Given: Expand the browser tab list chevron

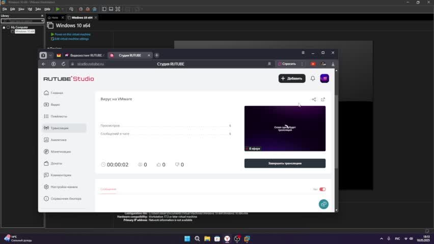Looking at the screenshot, I should click(x=50, y=55).
